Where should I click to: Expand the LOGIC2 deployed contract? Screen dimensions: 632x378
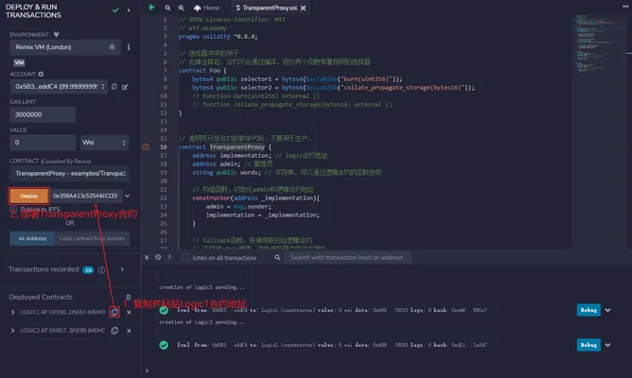click(x=12, y=331)
